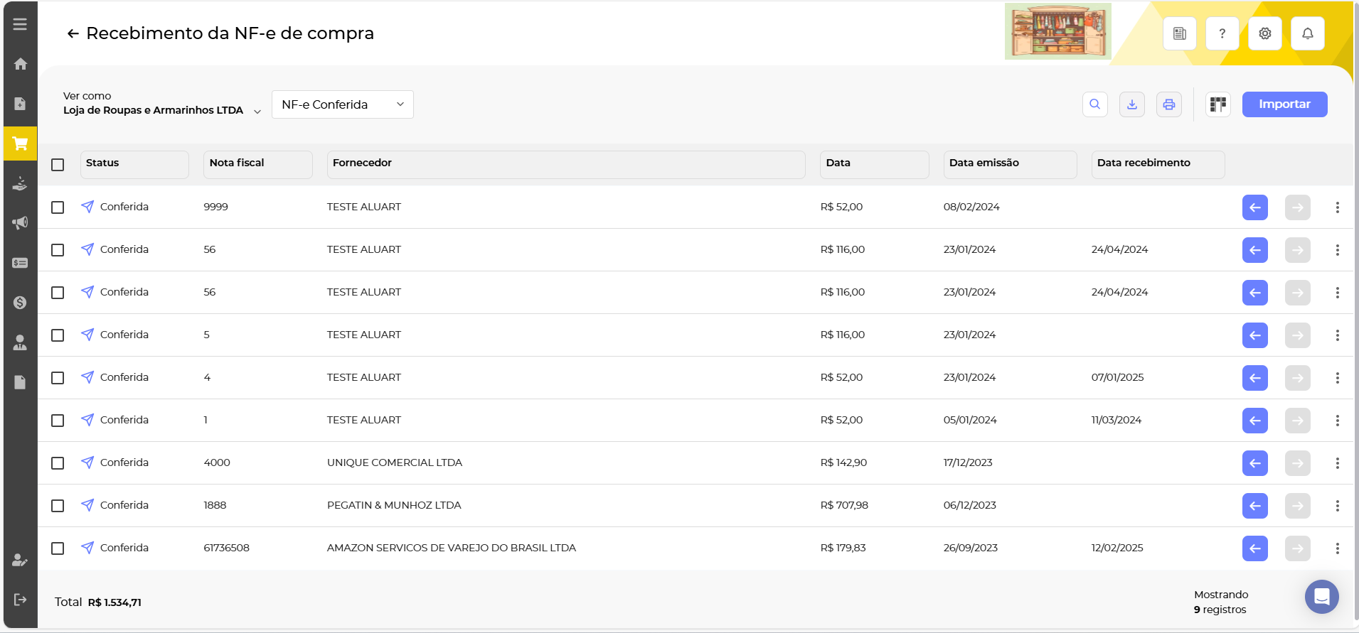Viewport: 1359px width, 633px height.
Task: Toggle the select-all checkbox in header
Action: tap(58, 165)
